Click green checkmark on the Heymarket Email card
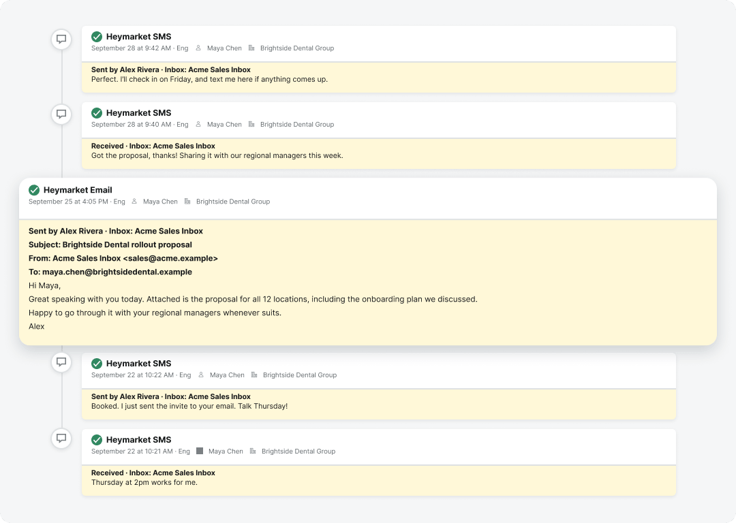This screenshot has width=736, height=523. pos(34,190)
